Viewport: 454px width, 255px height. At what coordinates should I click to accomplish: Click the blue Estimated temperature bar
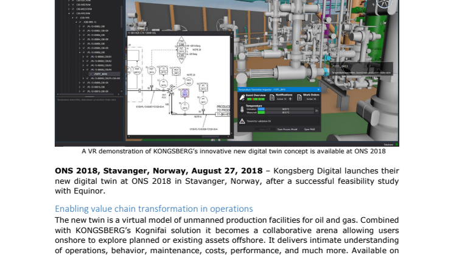click(261, 109)
